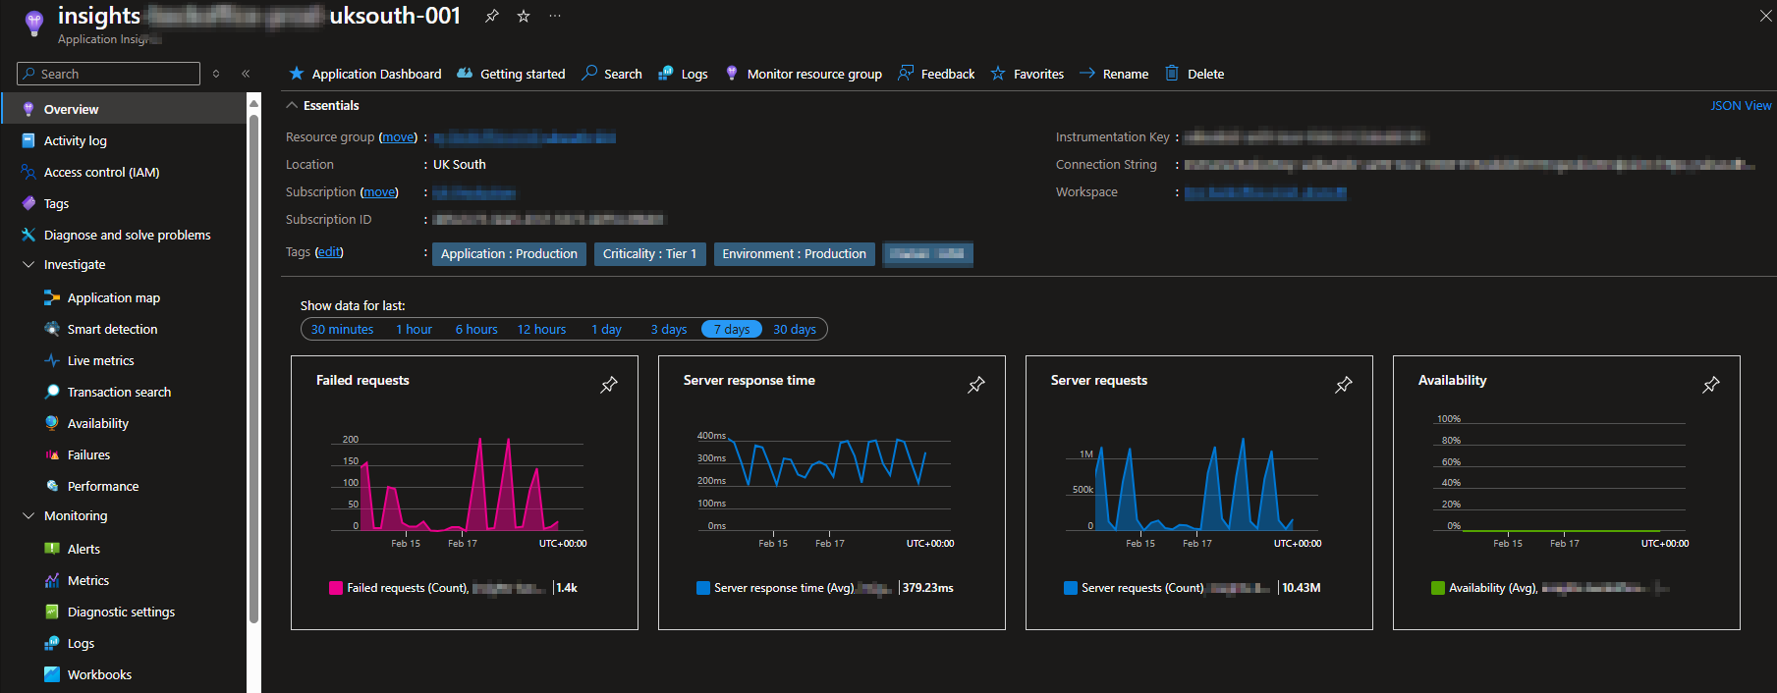Pin the Server response time chart
The image size is (1777, 693).
976,385
